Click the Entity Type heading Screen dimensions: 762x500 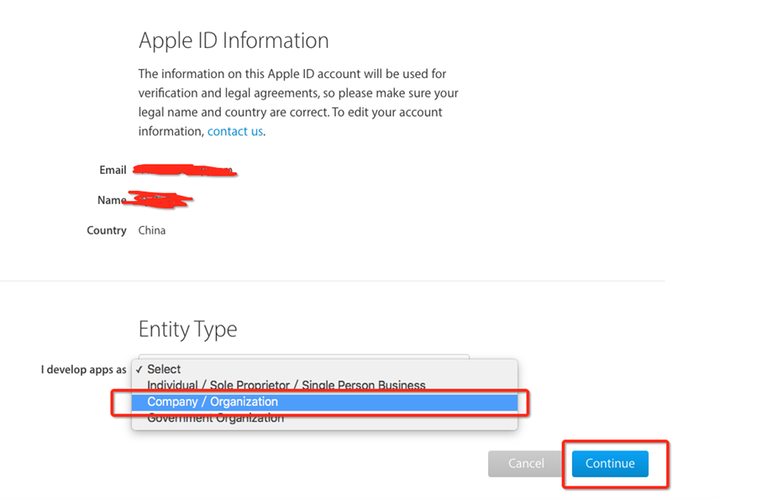187,329
